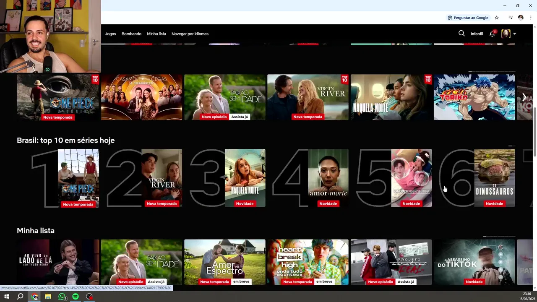Click Nova temporada badge on top-row Virgin River
Viewport: 537px width, 302px height.
click(x=308, y=117)
